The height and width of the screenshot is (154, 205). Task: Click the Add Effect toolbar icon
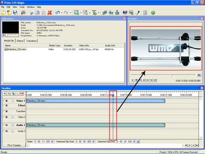pos(77,13)
